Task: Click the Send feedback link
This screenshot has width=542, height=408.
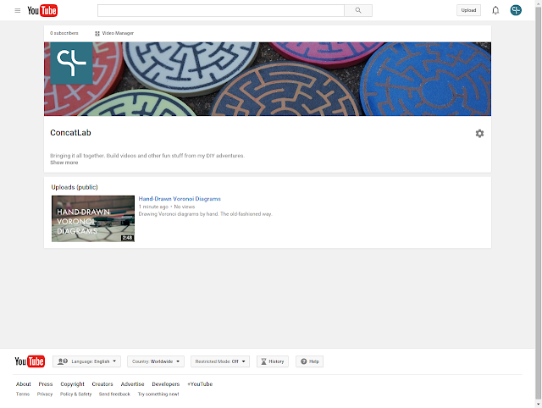Action: pos(114,394)
